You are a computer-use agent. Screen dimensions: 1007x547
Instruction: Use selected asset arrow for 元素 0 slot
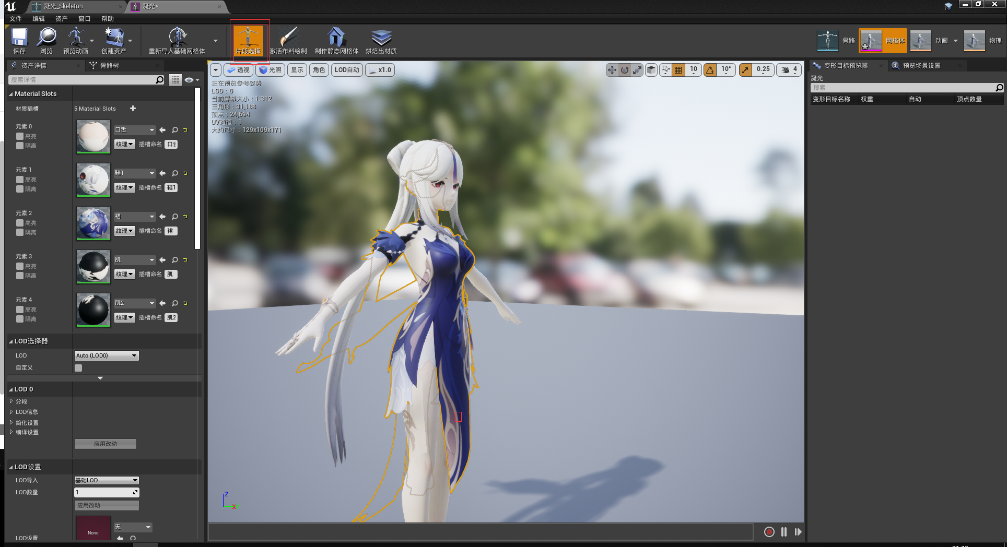[x=162, y=130]
